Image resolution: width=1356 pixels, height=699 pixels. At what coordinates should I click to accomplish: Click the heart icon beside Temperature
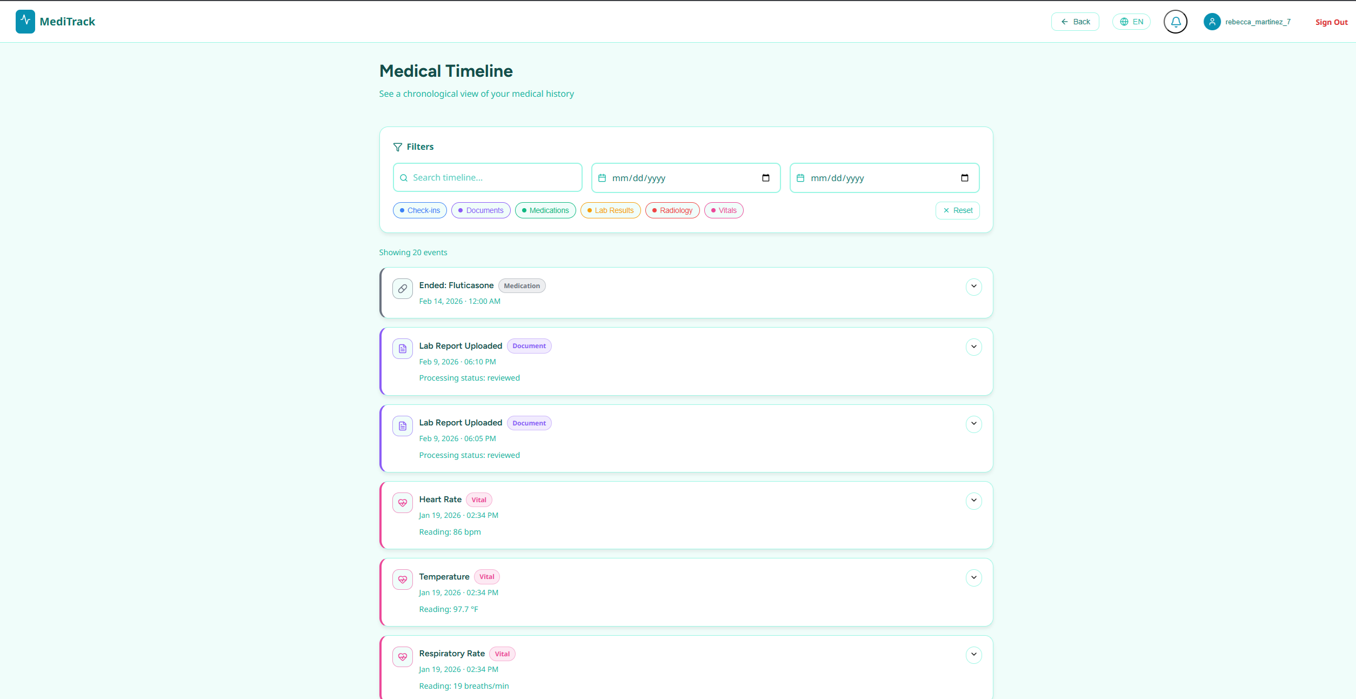click(x=403, y=580)
